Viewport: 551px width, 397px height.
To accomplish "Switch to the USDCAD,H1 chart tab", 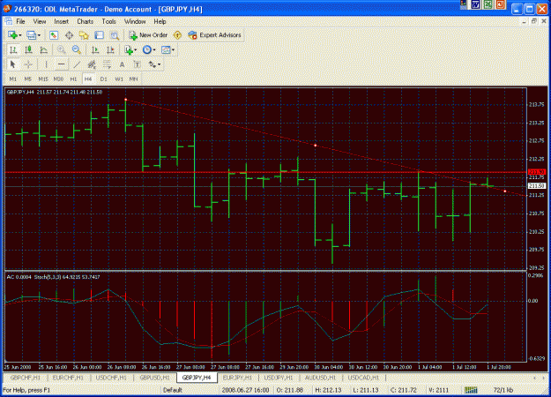I will tap(363, 378).
